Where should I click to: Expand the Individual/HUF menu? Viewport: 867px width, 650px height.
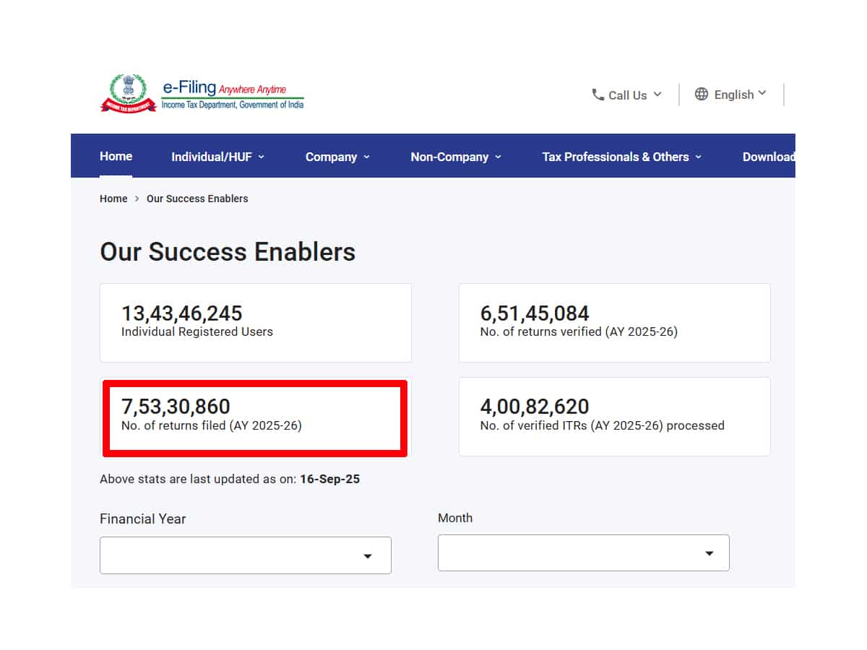[217, 157]
